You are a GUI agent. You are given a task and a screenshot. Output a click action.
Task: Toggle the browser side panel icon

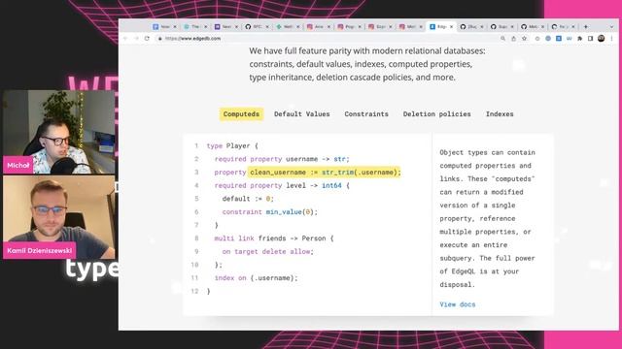(x=590, y=39)
